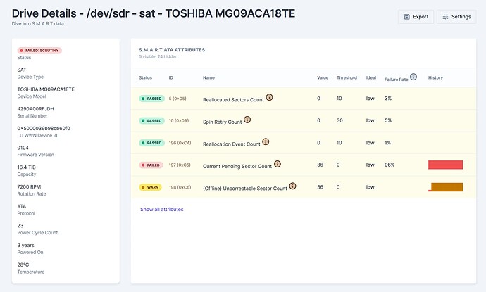The height and width of the screenshot is (292, 486).
Task: Click the Failed: Scrutiny status badge
Action: 39,51
